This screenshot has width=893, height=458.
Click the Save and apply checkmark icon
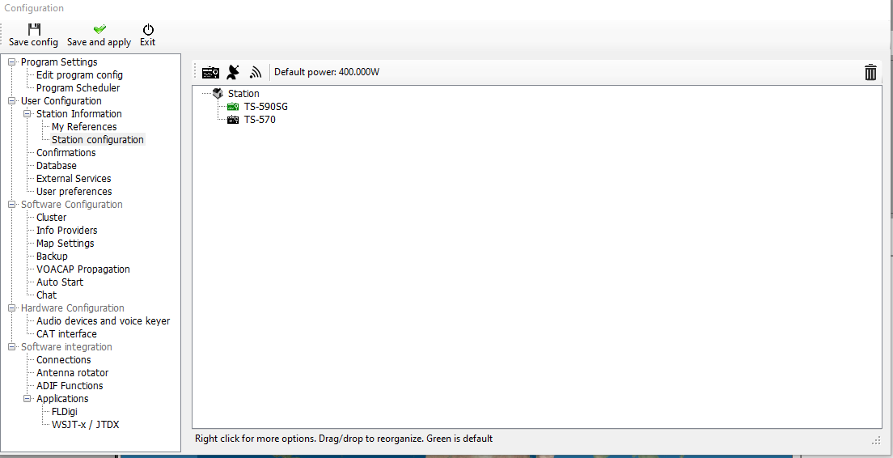(x=99, y=29)
